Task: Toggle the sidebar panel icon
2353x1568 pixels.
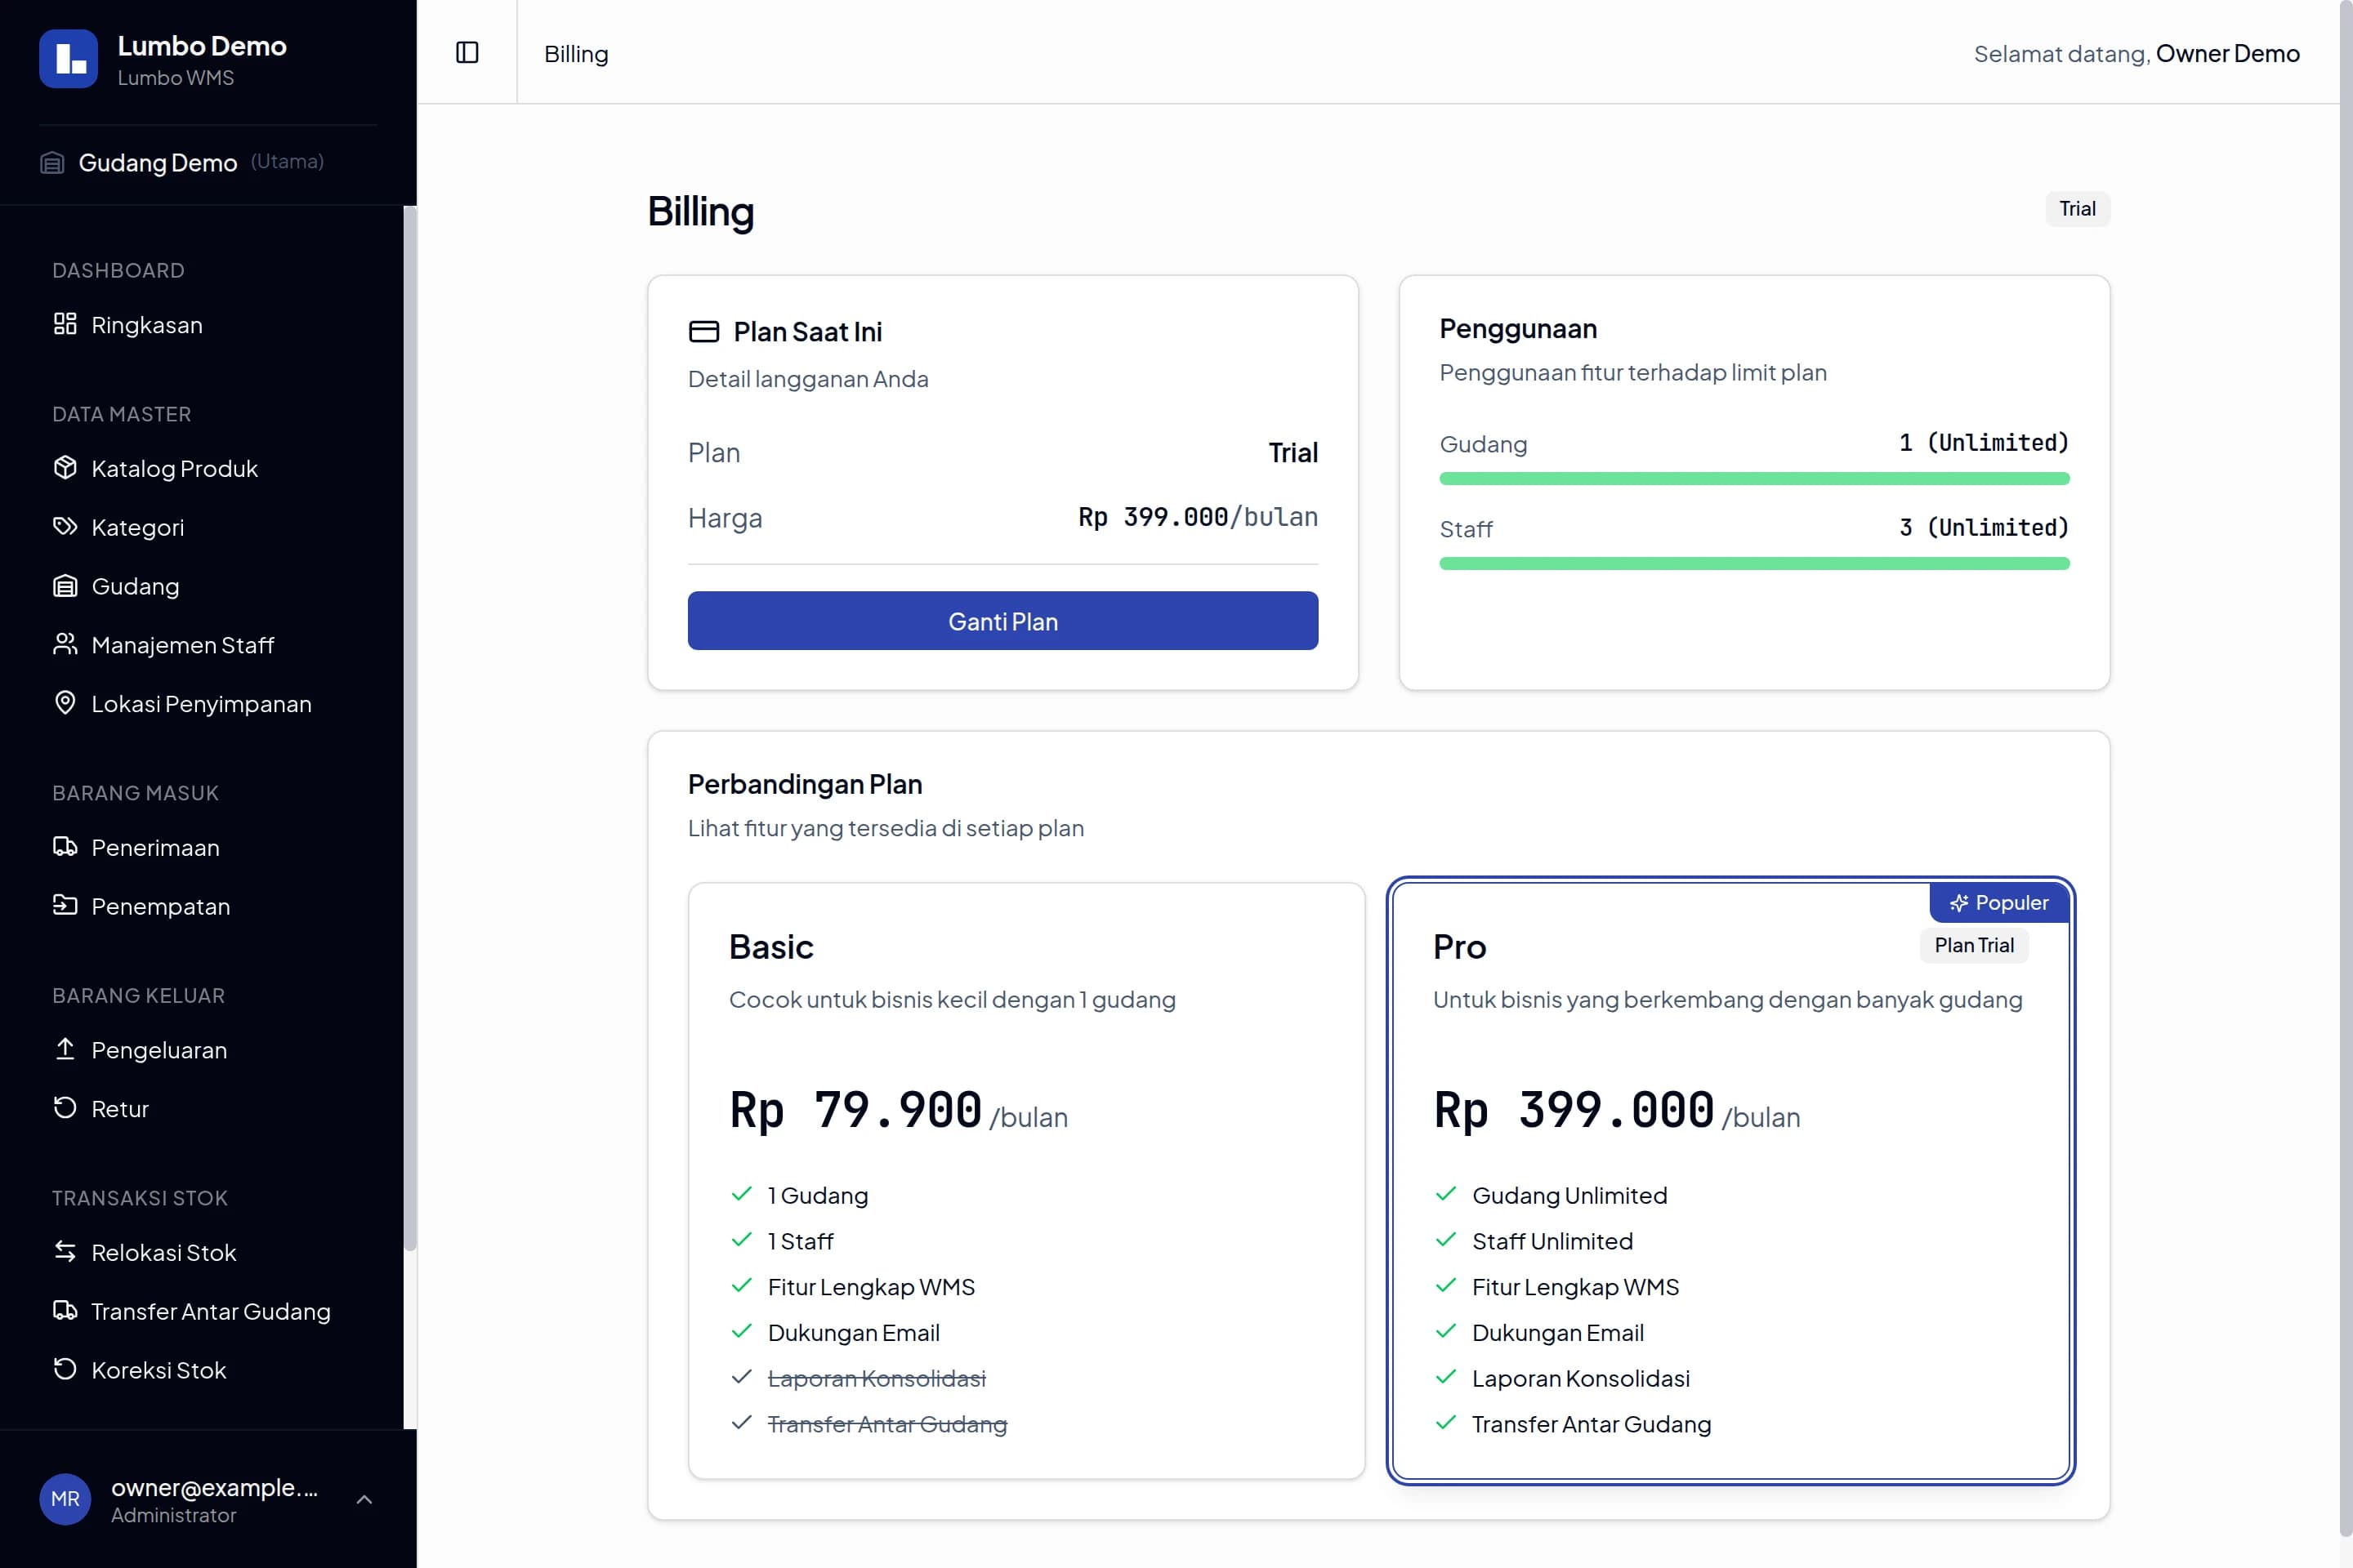Action: [x=467, y=53]
